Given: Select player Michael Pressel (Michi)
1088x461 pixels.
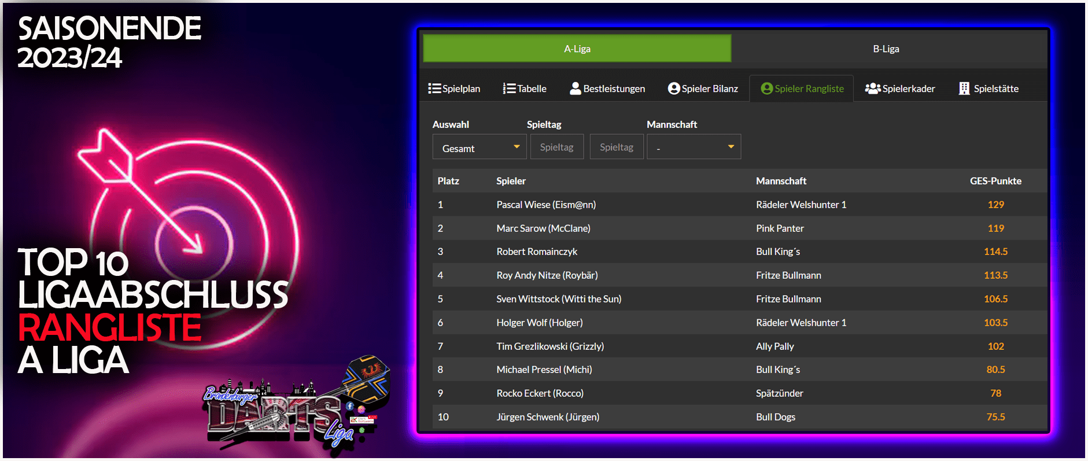Looking at the screenshot, I should point(544,370).
